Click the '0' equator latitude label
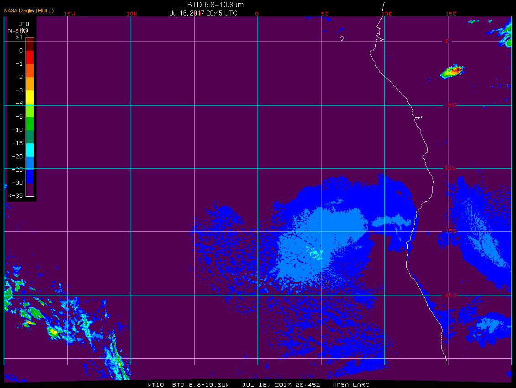Image resolution: width=516 pixels, height=388 pixels. [447, 42]
